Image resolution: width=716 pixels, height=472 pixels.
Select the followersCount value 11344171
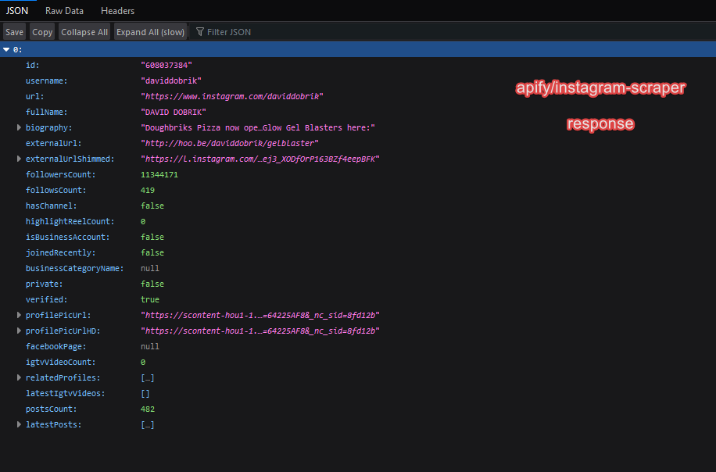pyautogui.click(x=159, y=174)
